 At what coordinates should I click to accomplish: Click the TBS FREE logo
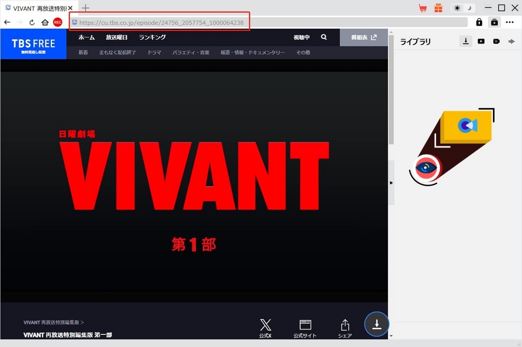click(33, 44)
